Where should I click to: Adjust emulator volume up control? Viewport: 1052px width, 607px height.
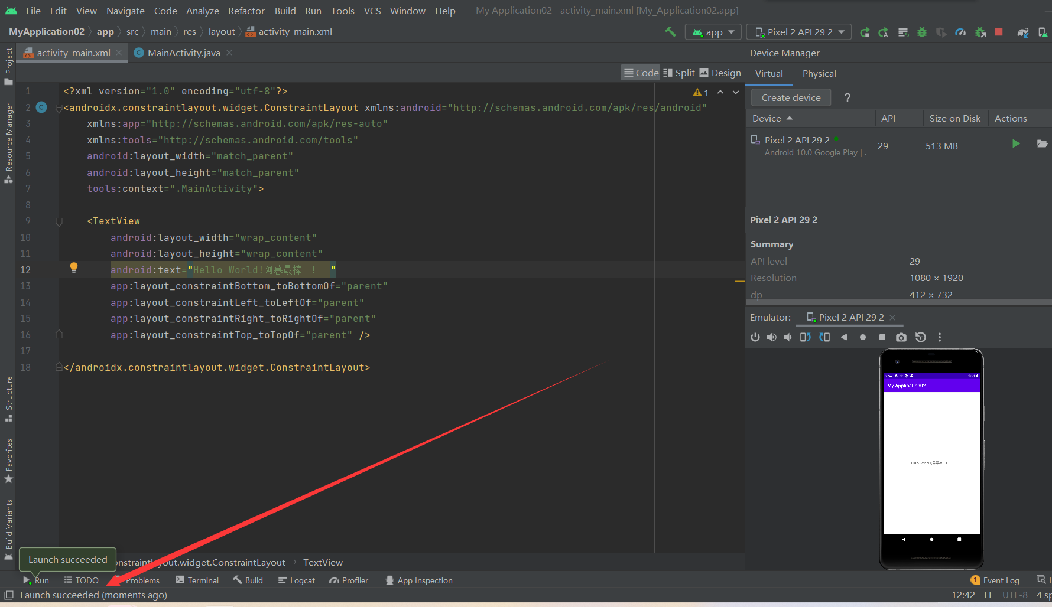[771, 337]
